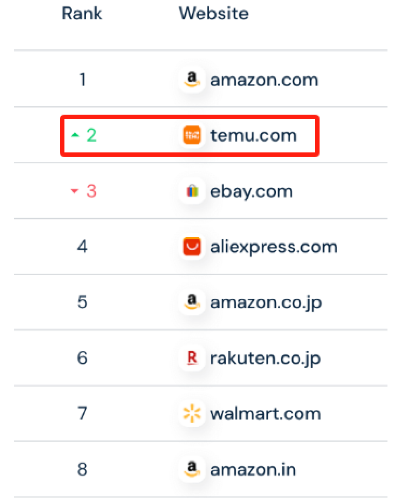Click the Amazon logo beside amazon.com
The height and width of the screenshot is (498, 398).
192,79
